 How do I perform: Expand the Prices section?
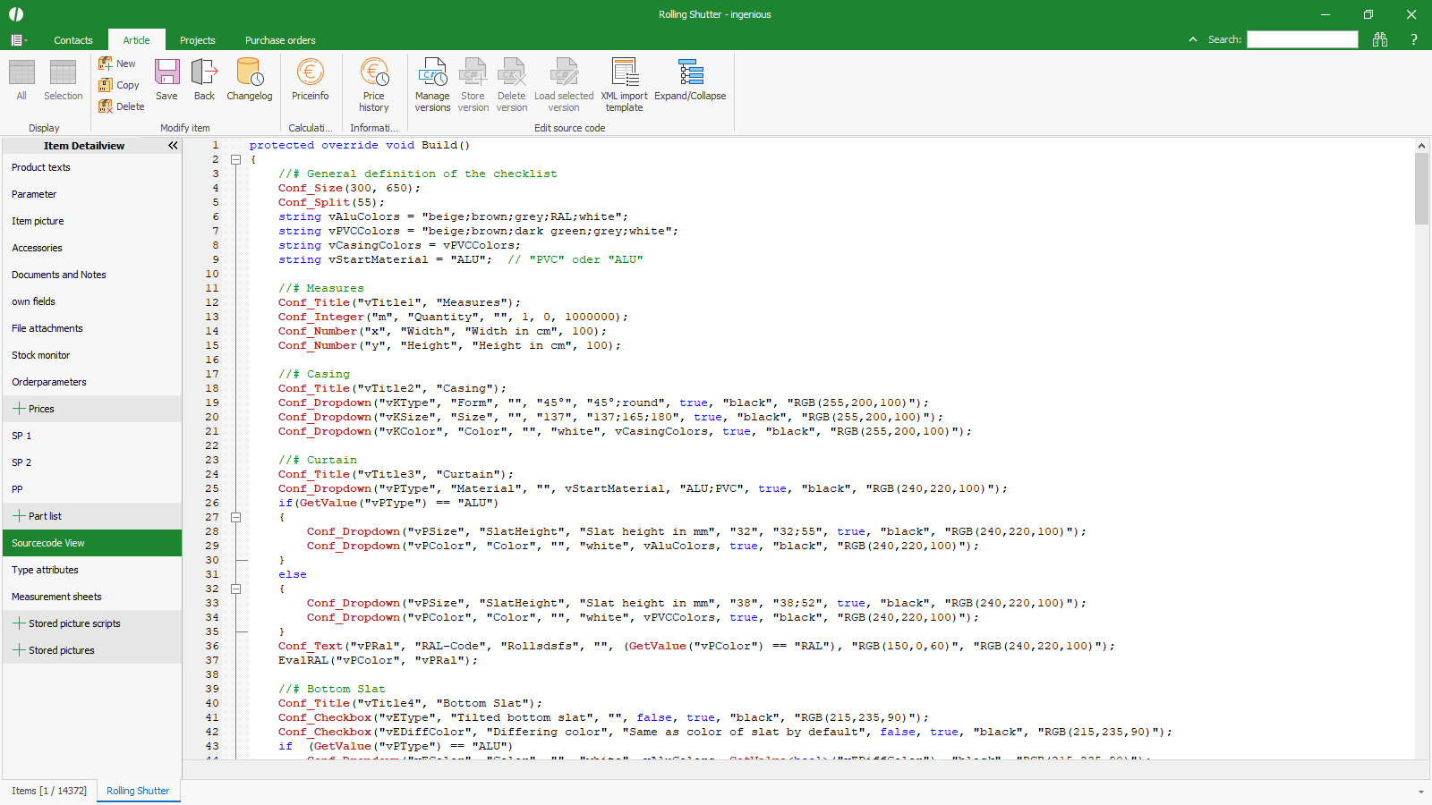pyautogui.click(x=19, y=409)
